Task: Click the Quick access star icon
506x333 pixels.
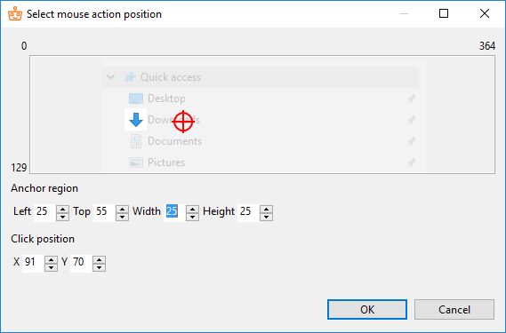Action: 130,77
